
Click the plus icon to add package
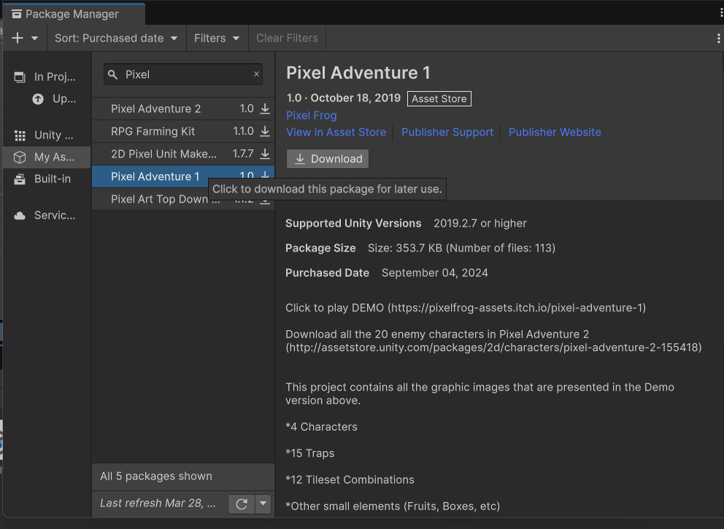tap(18, 38)
